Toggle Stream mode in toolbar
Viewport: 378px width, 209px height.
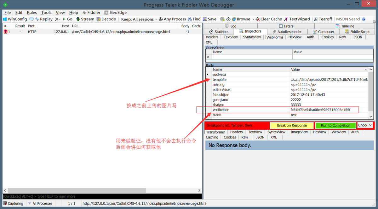click(x=84, y=19)
